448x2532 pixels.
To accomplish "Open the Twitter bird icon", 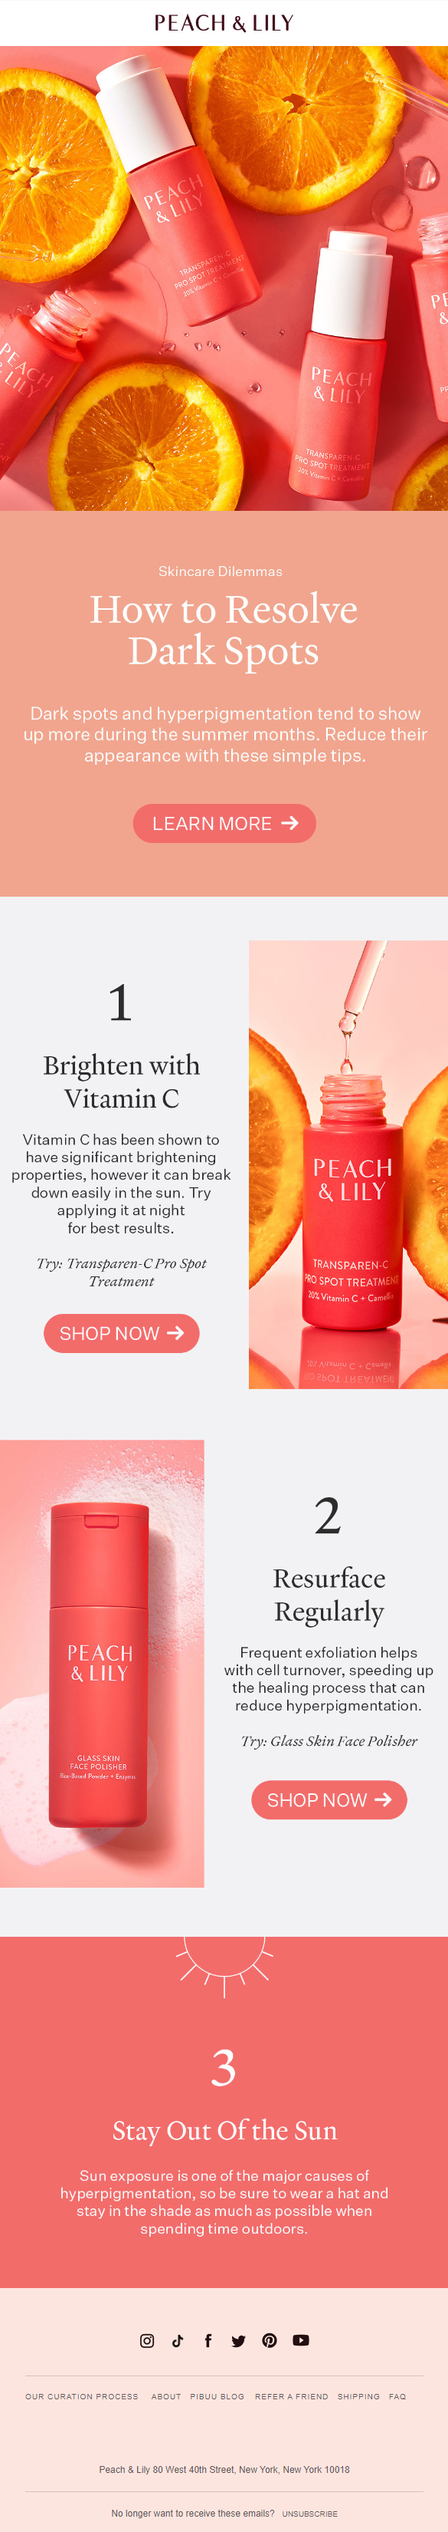I will click(x=238, y=2340).
